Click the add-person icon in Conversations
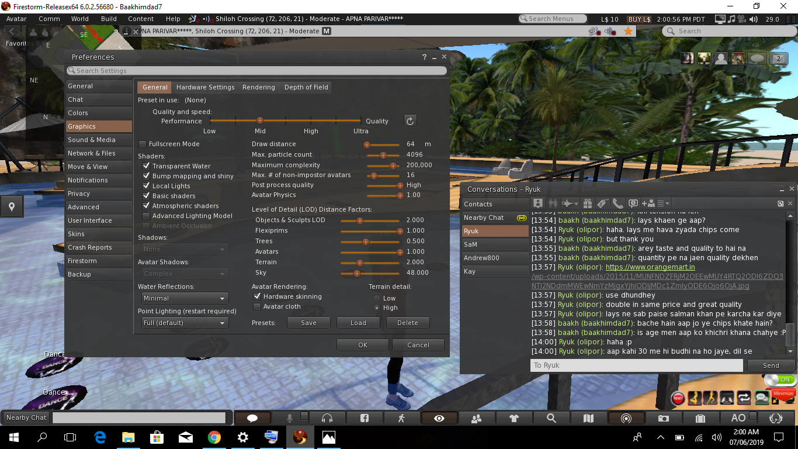The image size is (798, 449). (648, 203)
